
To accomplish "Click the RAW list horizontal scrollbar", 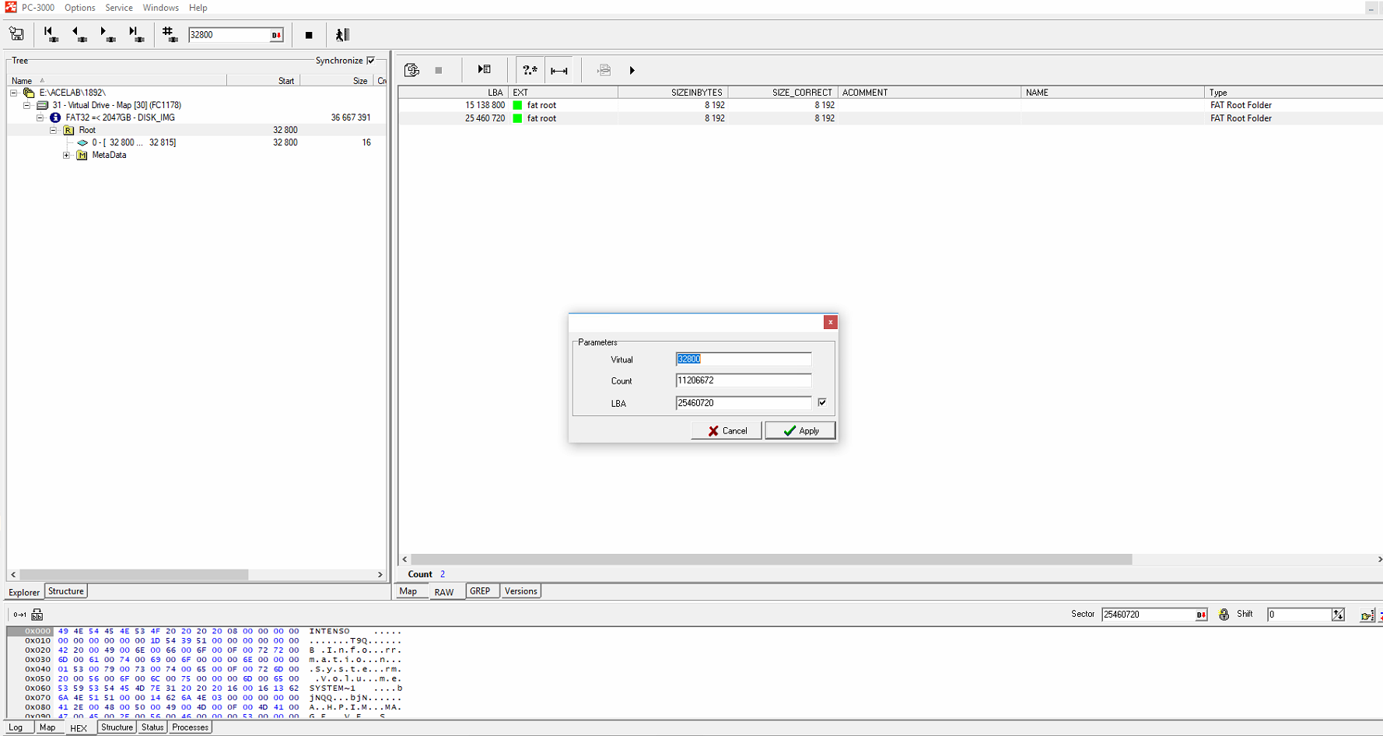I will (770, 559).
